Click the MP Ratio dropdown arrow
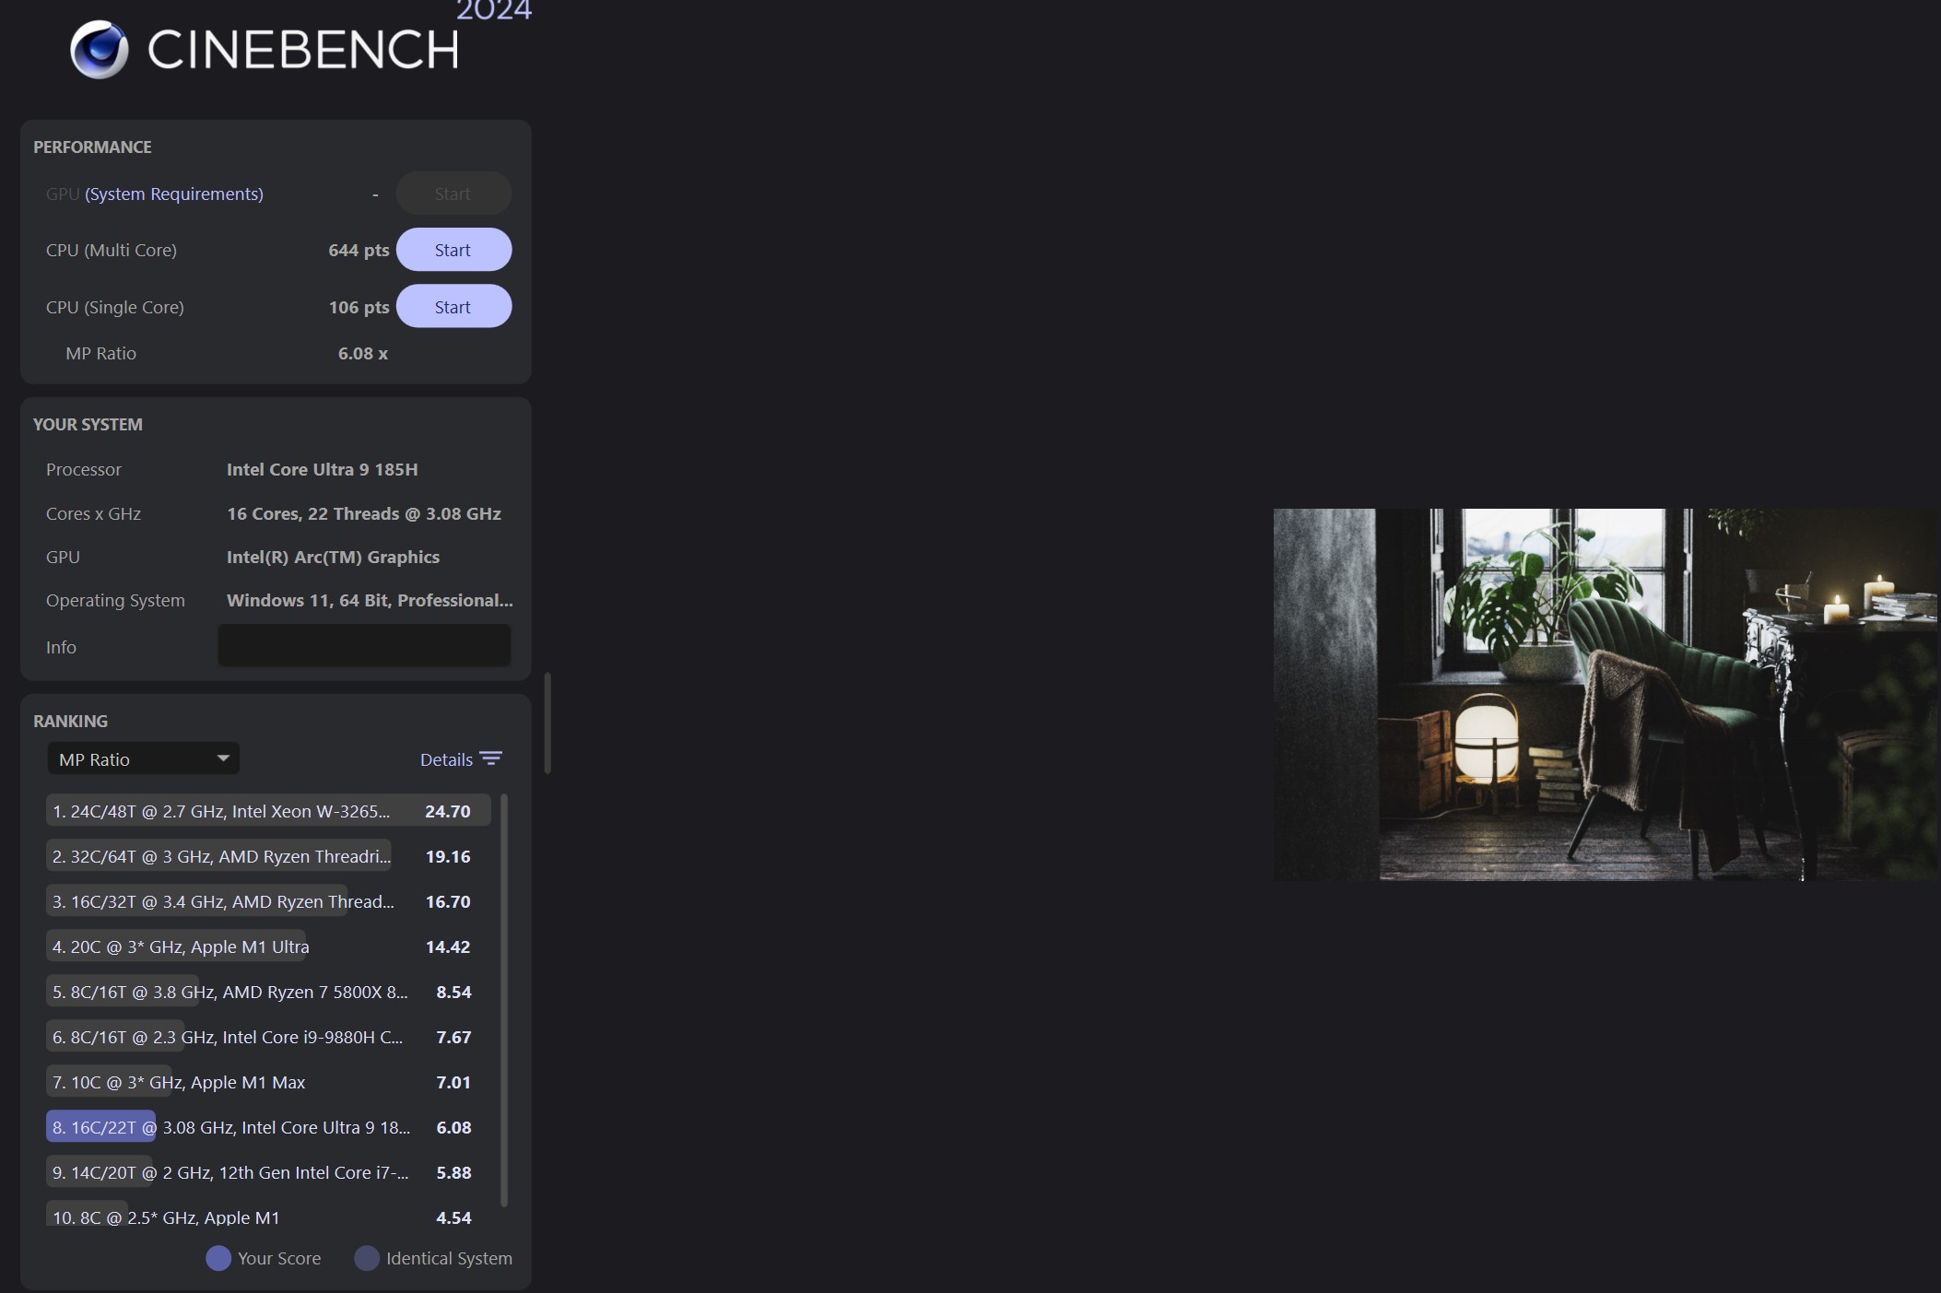This screenshot has width=1941, height=1293. (223, 758)
